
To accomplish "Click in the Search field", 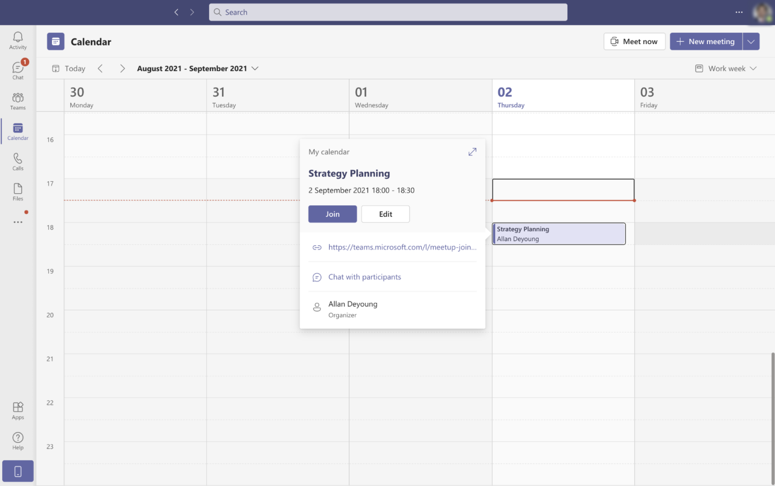I will [x=388, y=12].
